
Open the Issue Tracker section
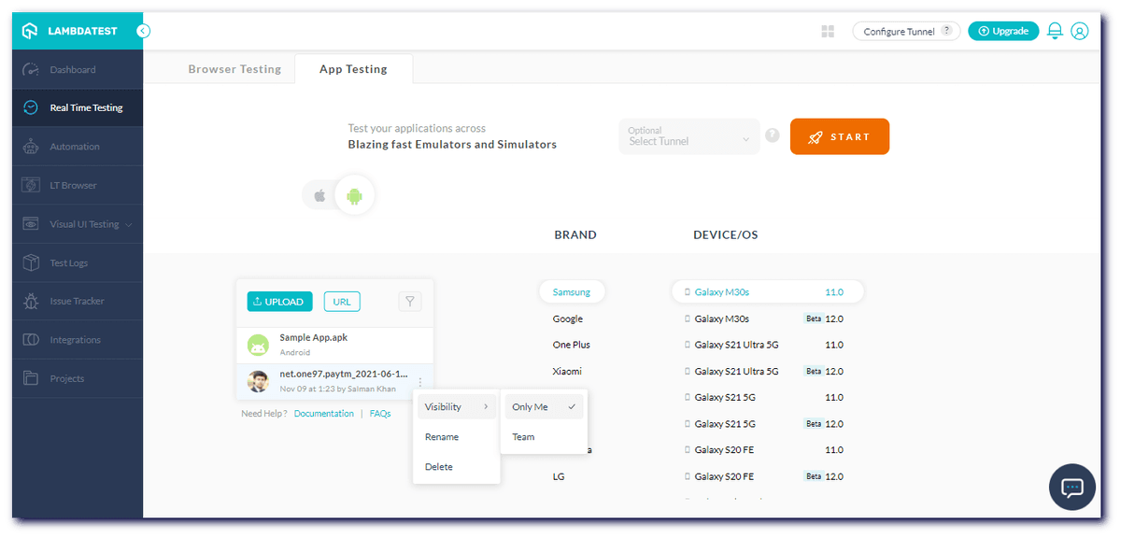click(x=78, y=301)
